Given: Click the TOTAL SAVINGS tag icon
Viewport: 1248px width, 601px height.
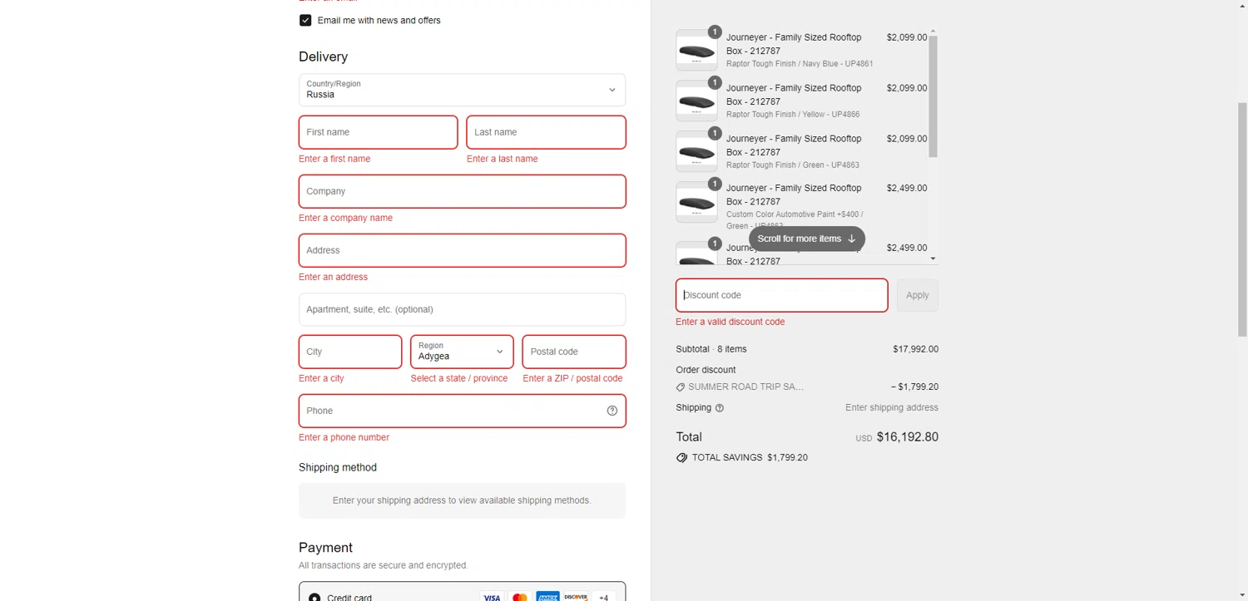Looking at the screenshot, I should [682, 458].
